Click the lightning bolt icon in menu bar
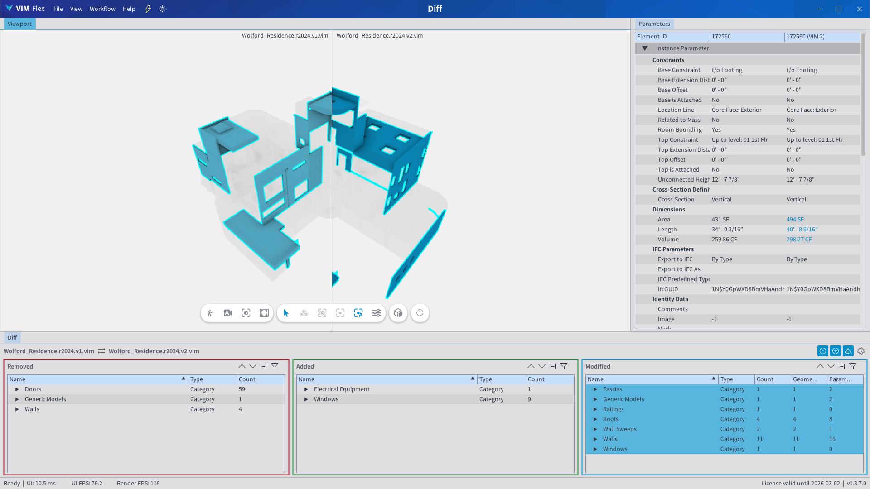This screenshot has height=489, width=870. pyautogui.click(x=148, y=9)
